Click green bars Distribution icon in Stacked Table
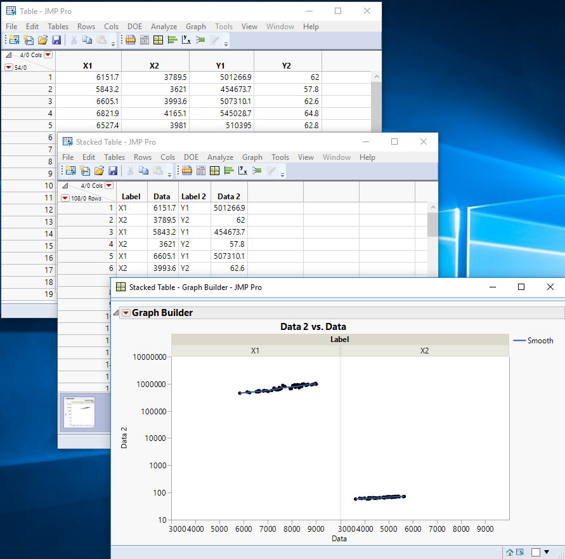Viewport: 565px width, 559px height. [x=228, y=171]
